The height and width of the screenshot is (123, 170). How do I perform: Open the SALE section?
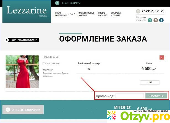point(72,14)
